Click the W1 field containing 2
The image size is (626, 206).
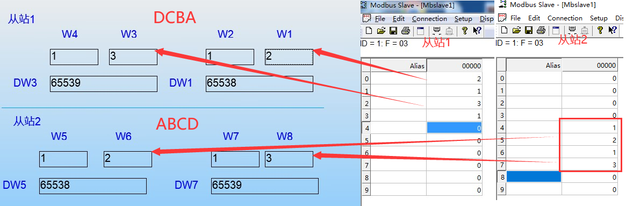(x=289, y=57)
